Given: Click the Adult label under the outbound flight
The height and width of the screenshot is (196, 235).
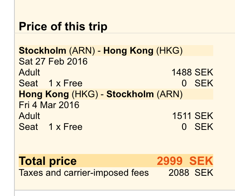Looking at the screenshot, I should (x=30, y=72).
